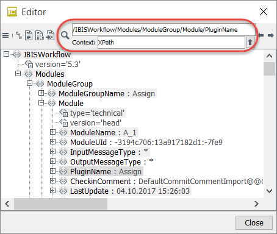Image resolution: width=277 pixels, height=234 pixels.
Task: Expand the CheckinComment node
Action: 53,181
